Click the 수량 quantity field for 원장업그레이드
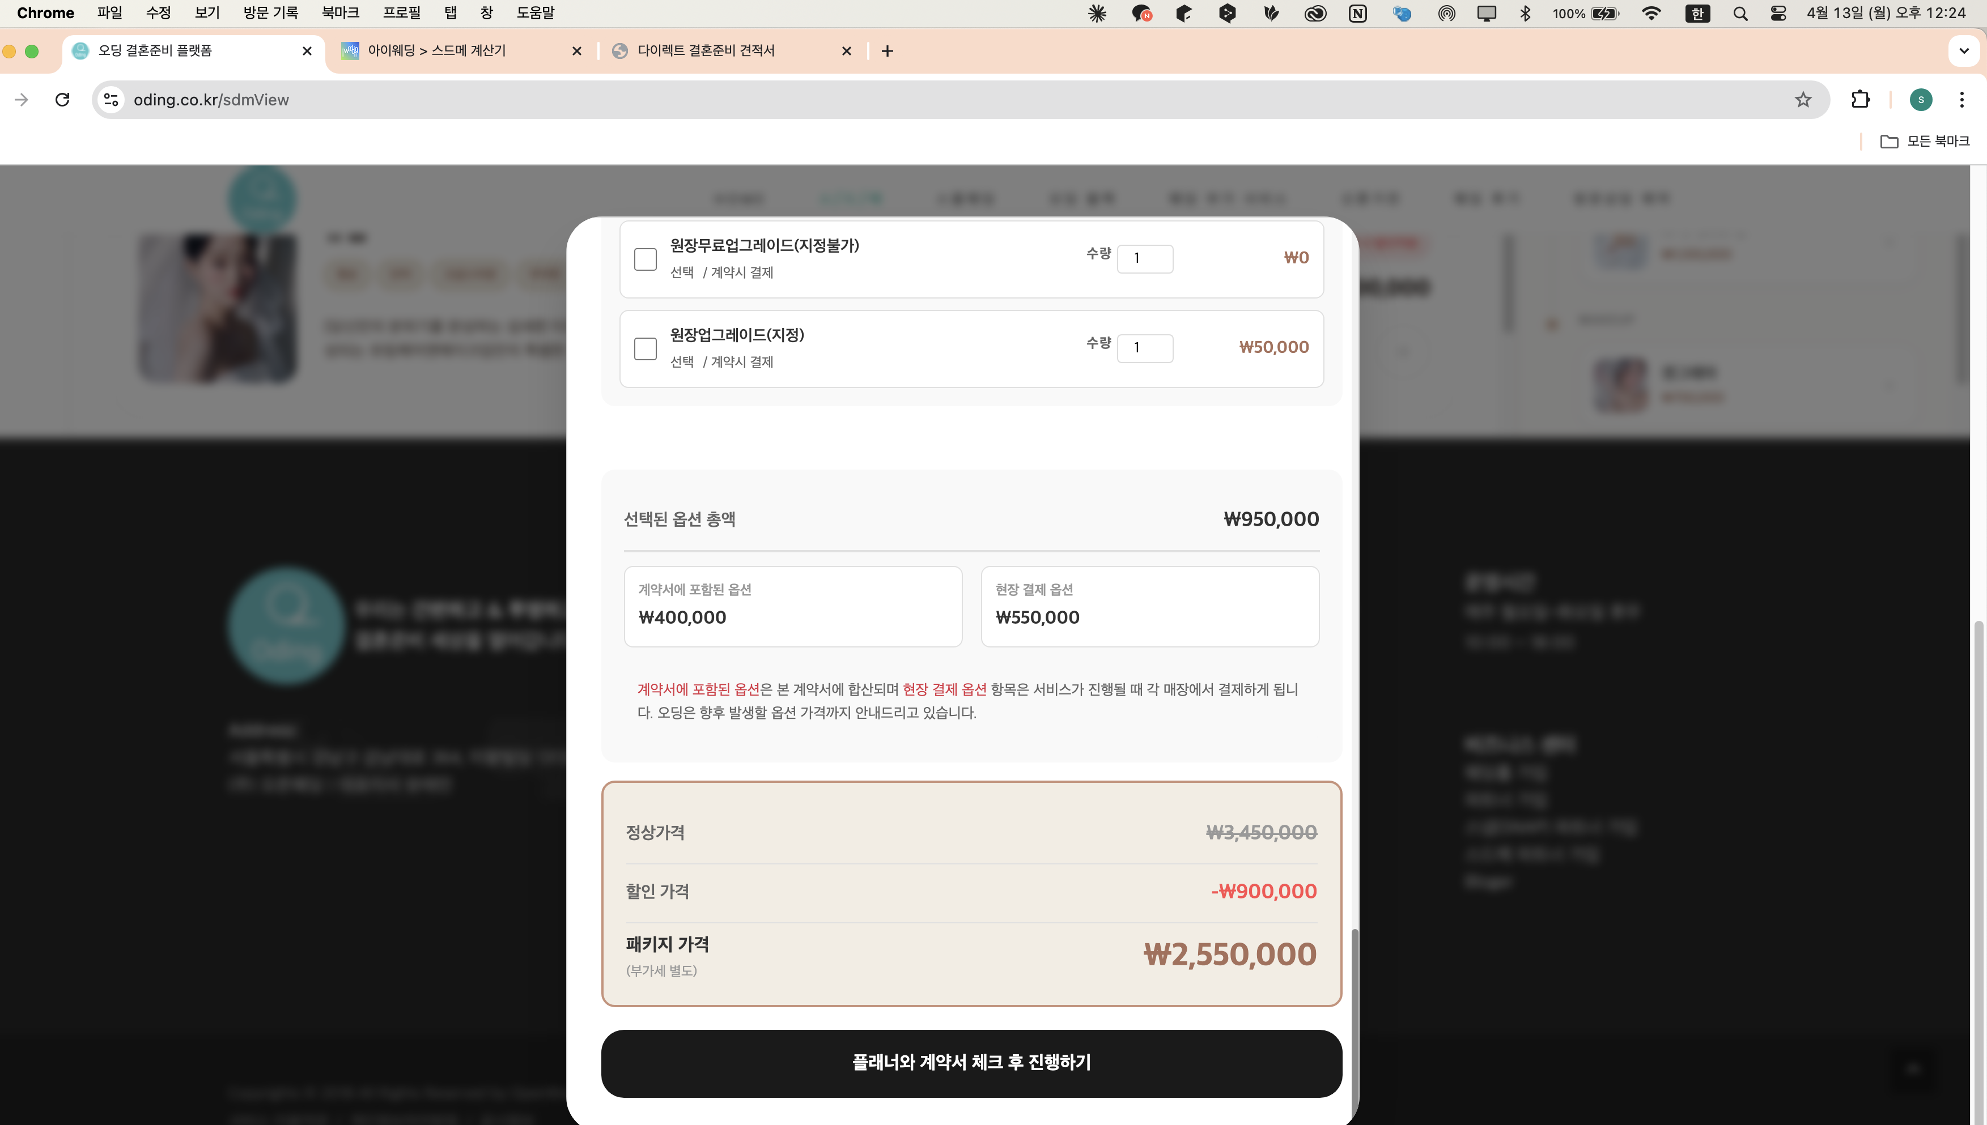1987x1125 pixels. coord(1145,348)
